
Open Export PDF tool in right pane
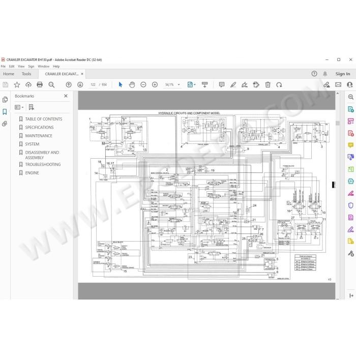pos(350,109)
